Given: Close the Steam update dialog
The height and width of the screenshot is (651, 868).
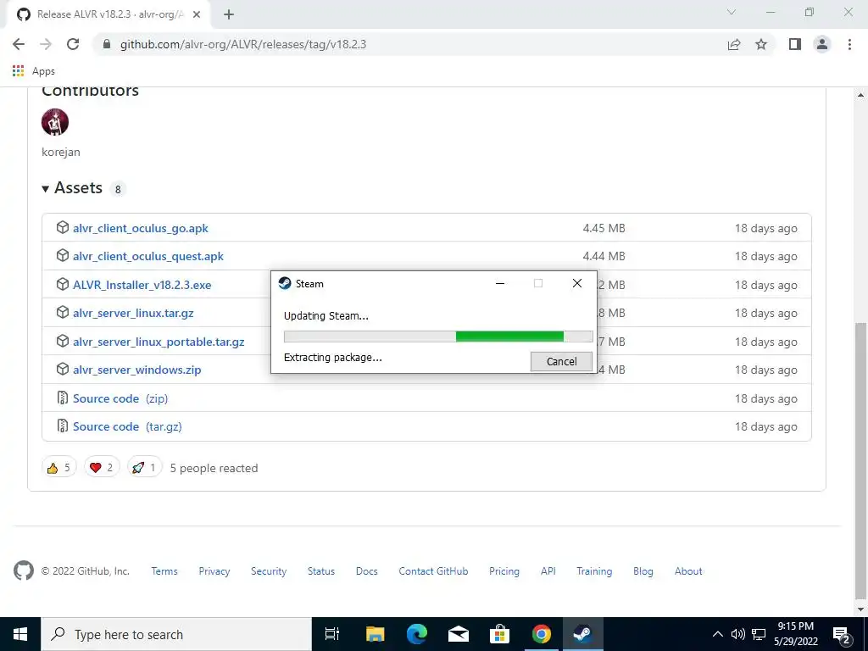Looking at the screenshot, I should coord(576,283).
